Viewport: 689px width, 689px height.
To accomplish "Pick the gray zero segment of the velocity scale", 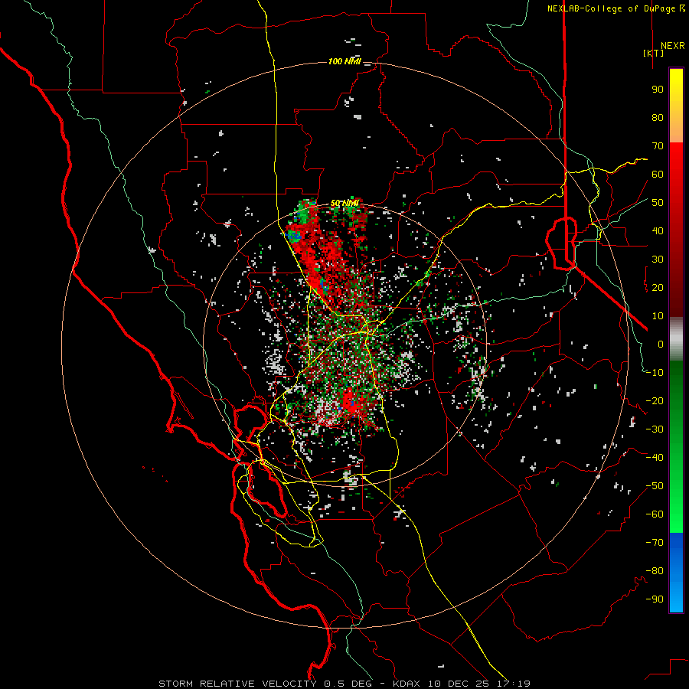I will [676, 339].
